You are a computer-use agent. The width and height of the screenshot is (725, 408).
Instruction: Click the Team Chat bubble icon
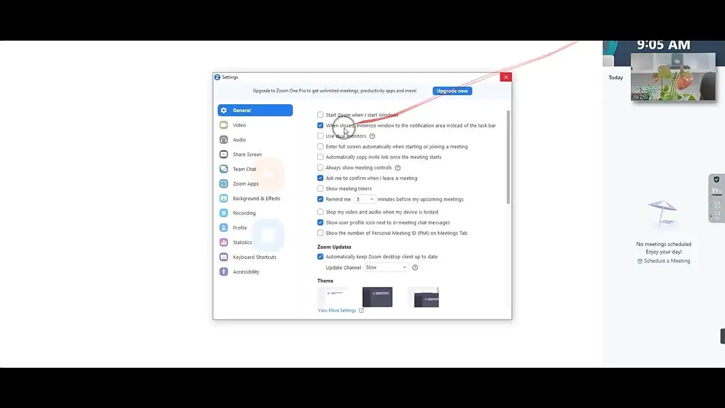(224, 169)
